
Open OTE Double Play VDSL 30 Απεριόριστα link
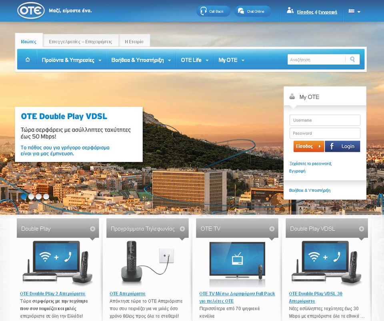(x=316, y=297)
